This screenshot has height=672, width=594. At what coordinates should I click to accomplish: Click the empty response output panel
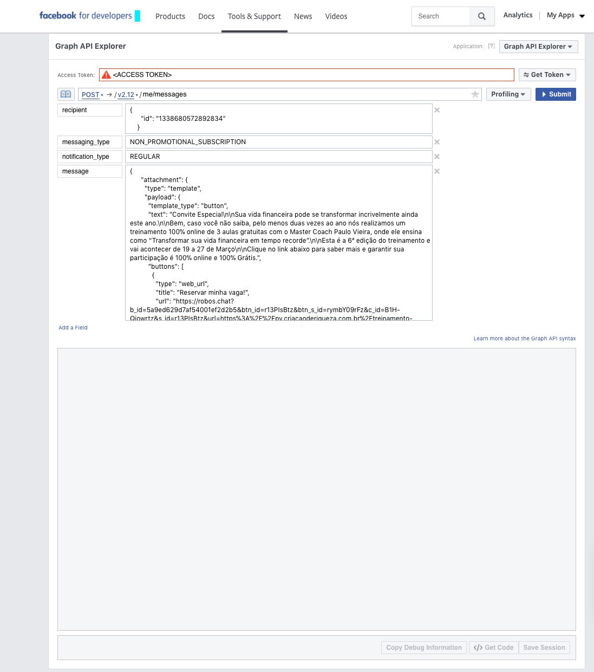tap(317, 489)
